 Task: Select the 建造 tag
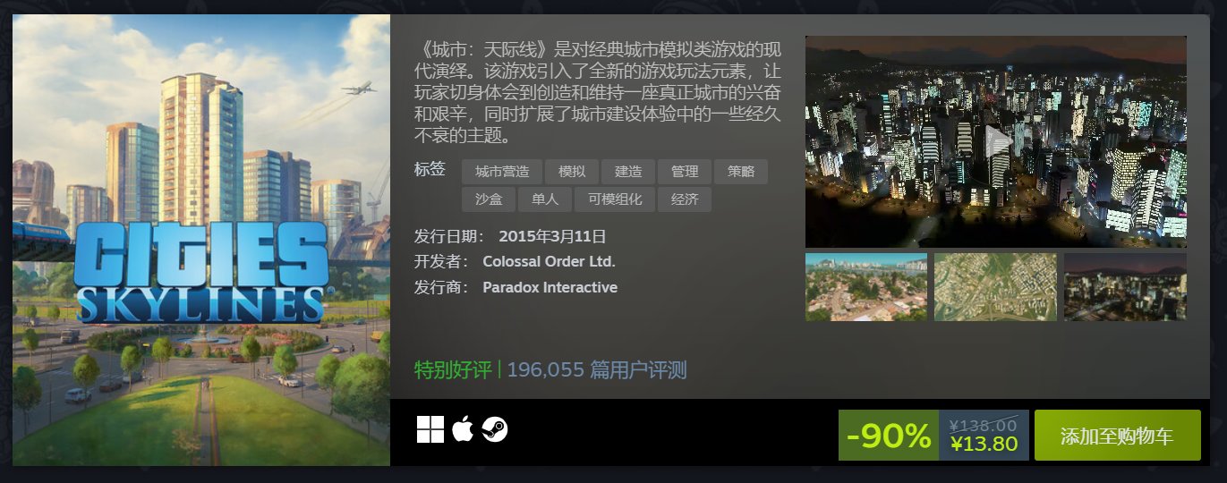click(627, 172)
